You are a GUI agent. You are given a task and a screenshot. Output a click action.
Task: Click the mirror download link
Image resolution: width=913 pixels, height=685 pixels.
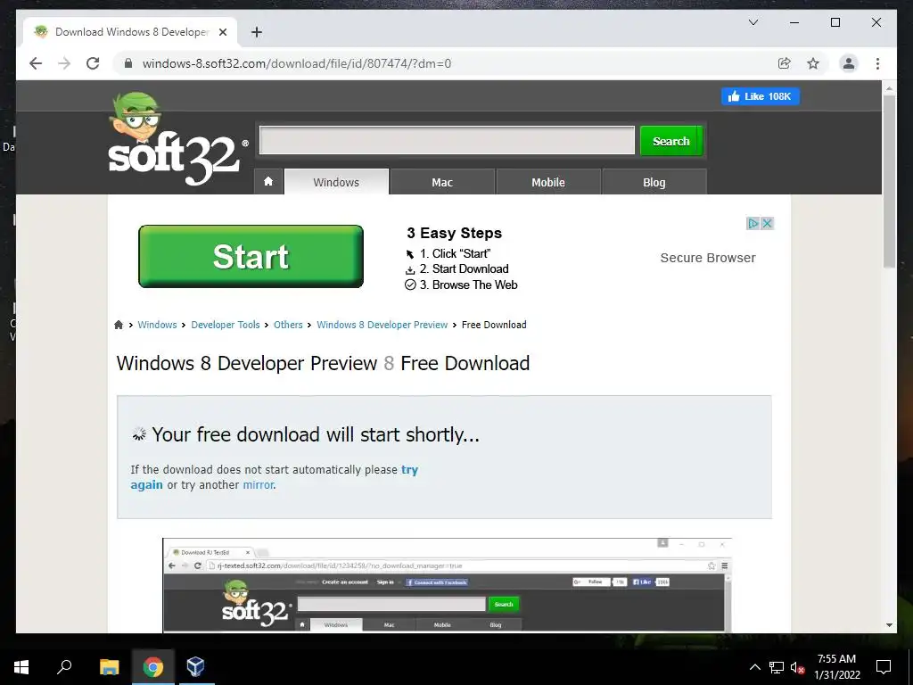259,484
